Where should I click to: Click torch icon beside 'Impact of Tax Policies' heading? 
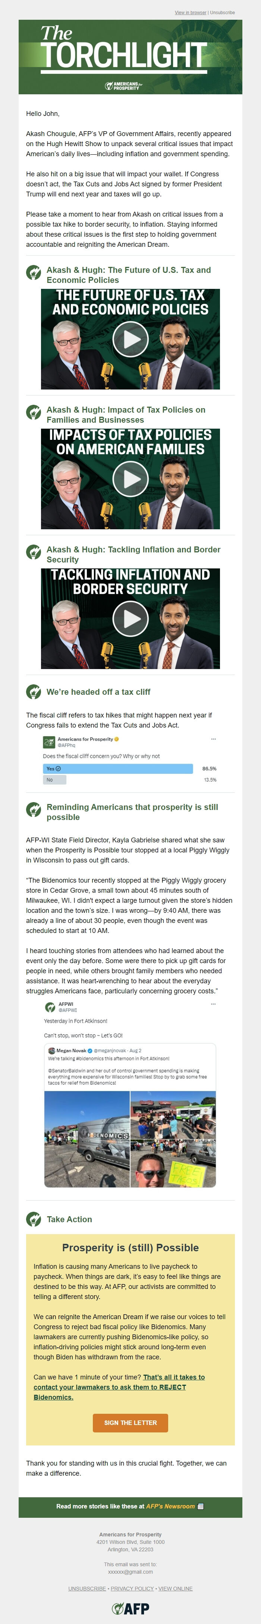tap(34, 412)
